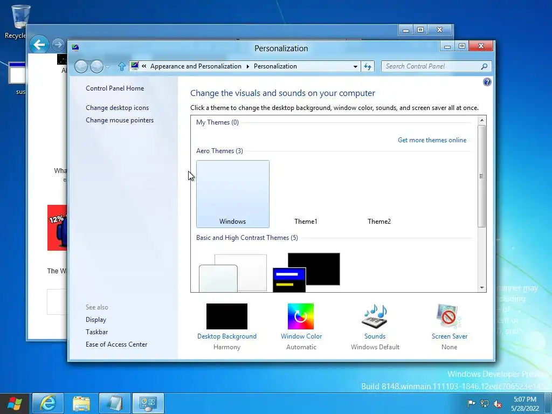Click the Up arrow in Personalization toolbar
The image size is (552, 414).
click(121, 66)
